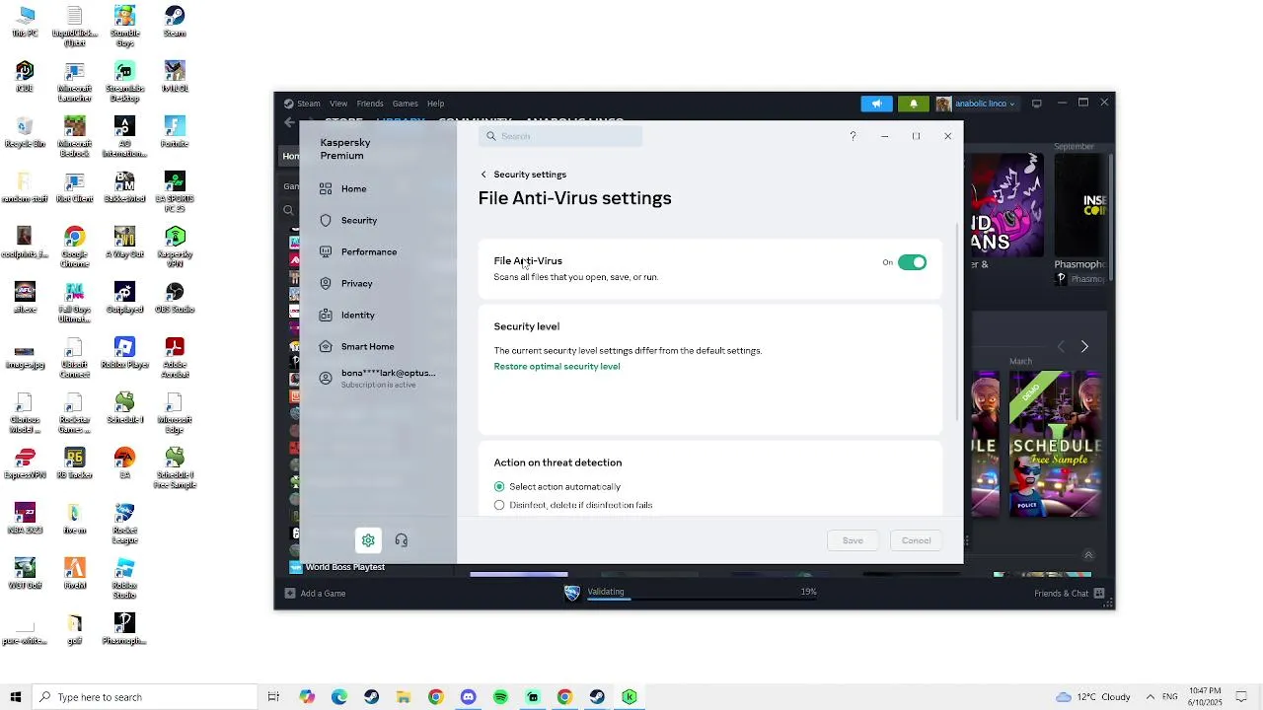Select the Adobe Acrobat desktop shortcut
This screenshot has width=1263, height=710.
[175, 357]
